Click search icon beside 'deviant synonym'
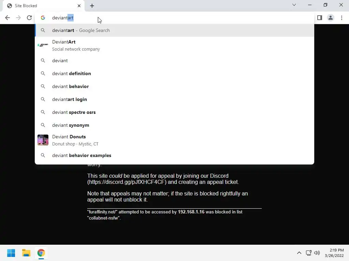This screenshot has width=349, height=261. tap(43, 125)
